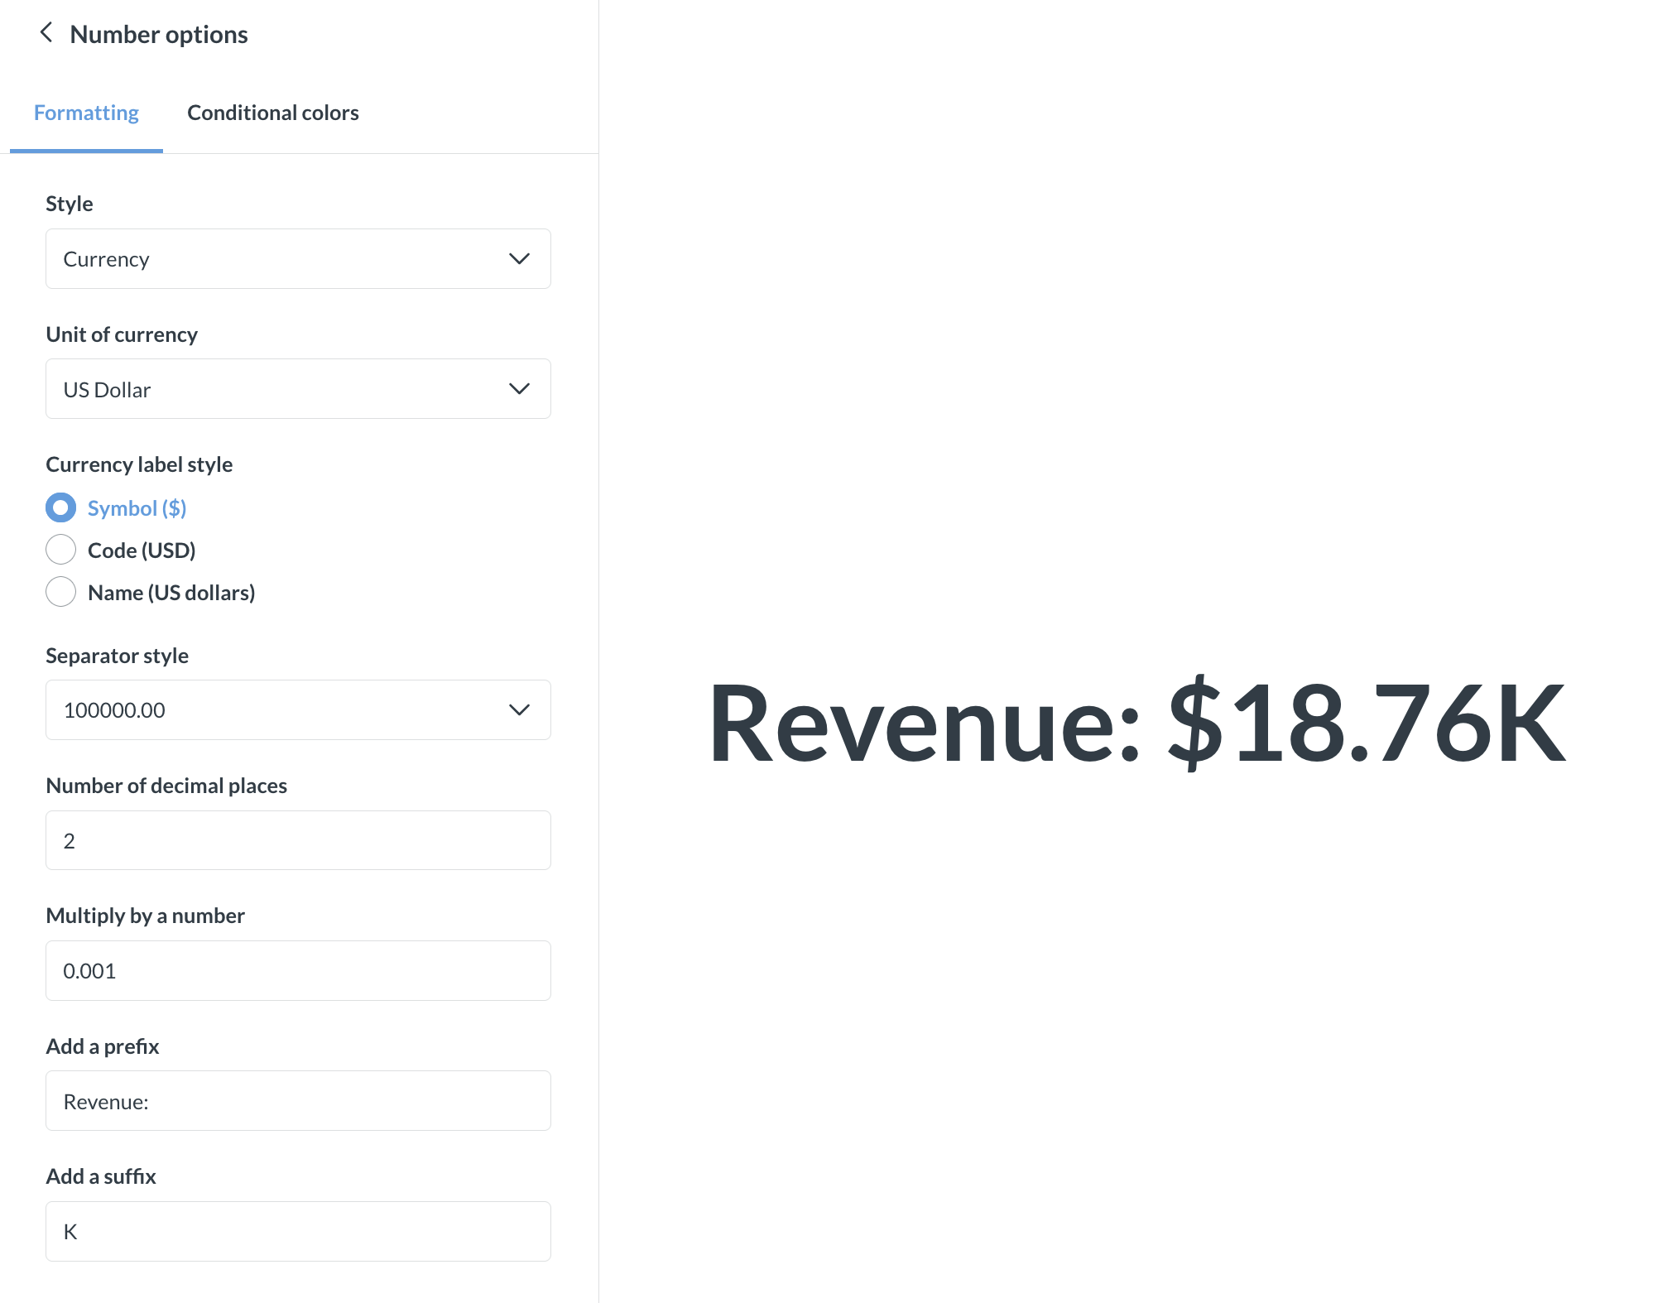1672x1303 pixels.
Task: Open the Style dropdown showing Currency
Action: (x=281, y=259)
